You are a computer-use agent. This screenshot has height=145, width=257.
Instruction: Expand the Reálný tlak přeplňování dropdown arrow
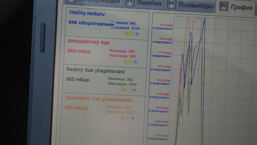[134, 90]
